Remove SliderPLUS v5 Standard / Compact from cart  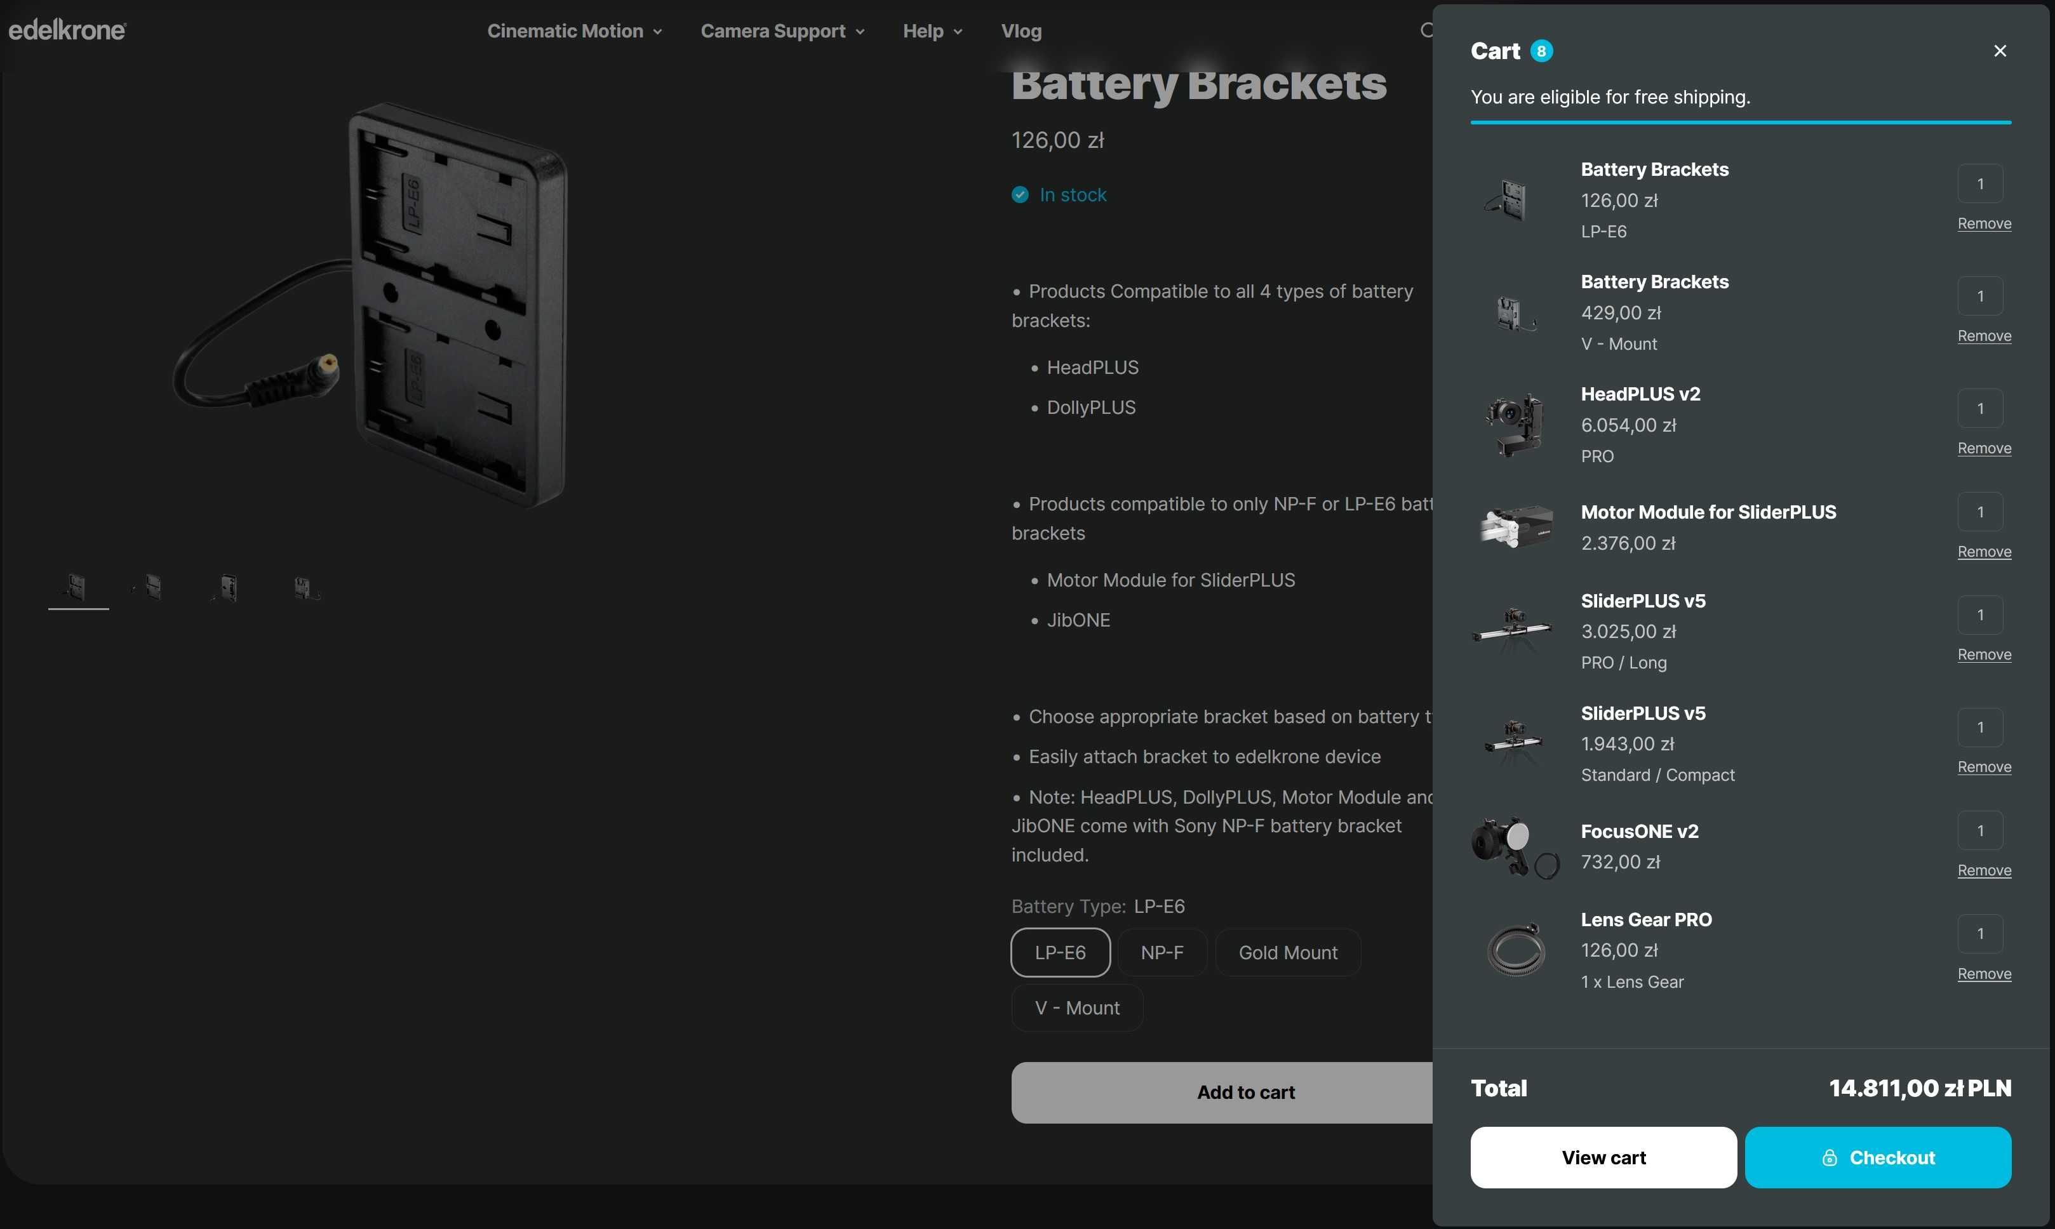(1985, 767)
